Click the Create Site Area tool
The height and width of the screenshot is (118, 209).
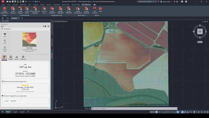(x=13, y=10)
